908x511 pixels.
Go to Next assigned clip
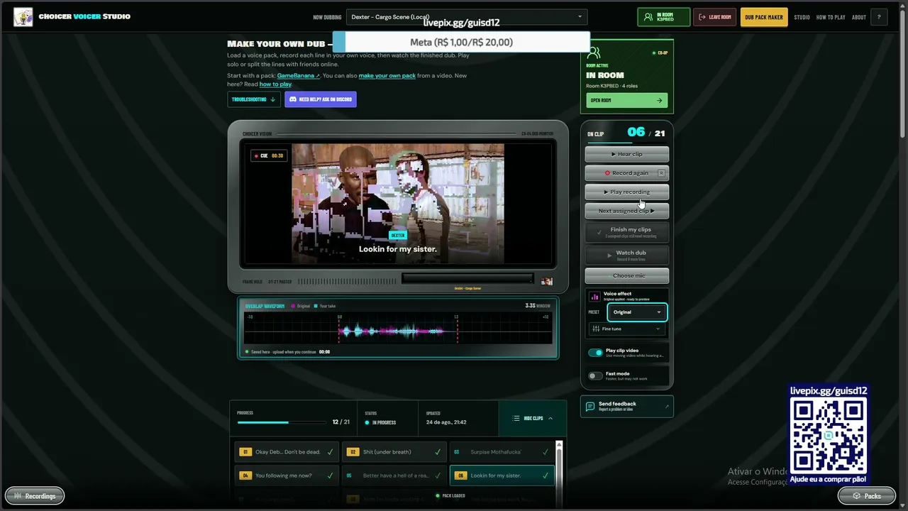pyautogui.click(x=626, y=211)
